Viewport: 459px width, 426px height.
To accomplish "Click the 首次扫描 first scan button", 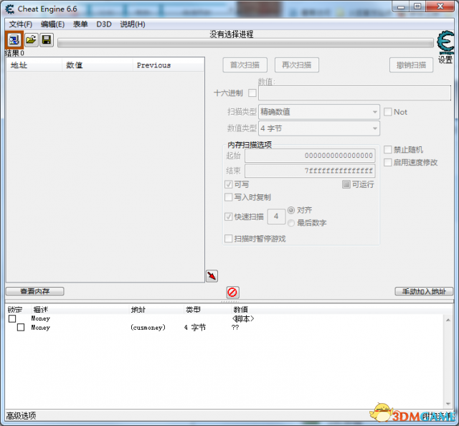I will pos(245,65).
